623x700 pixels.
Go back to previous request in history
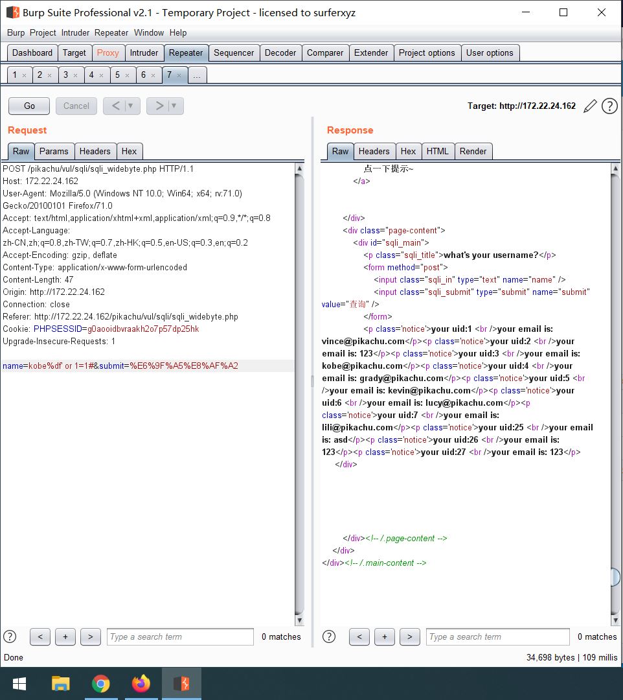click(x=115, y=106)
